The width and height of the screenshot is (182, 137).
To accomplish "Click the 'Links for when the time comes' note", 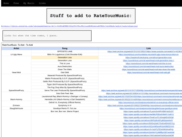I will click(x=47, y=36).
